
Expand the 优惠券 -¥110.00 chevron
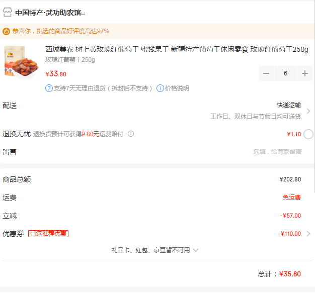point(308,234)
